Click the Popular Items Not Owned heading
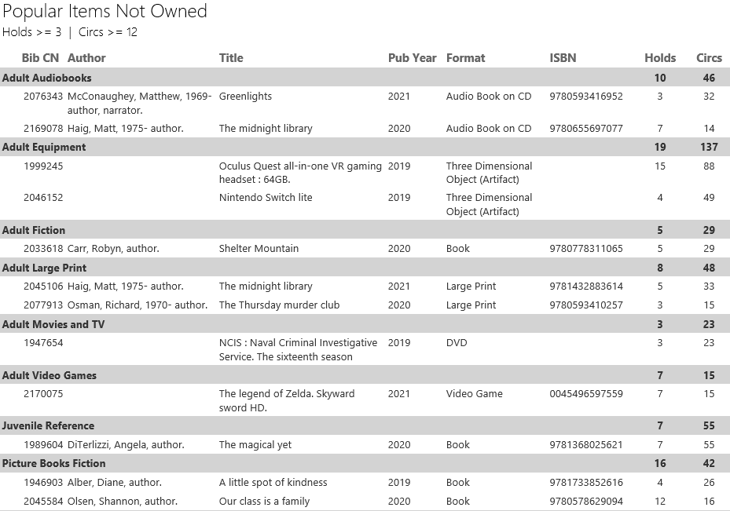This screenshot has width=730, height=511. point(105,11)
